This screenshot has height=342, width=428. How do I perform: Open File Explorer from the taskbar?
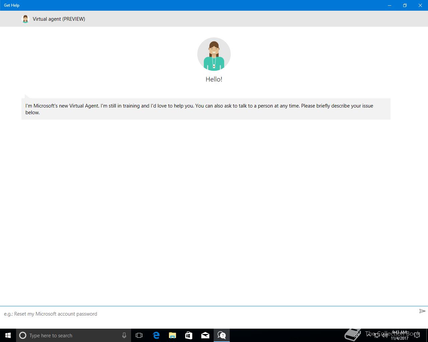(x=172, y=335)
